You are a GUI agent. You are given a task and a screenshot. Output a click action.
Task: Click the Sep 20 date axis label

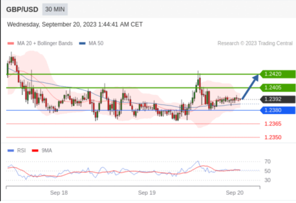tap(235, 193)
